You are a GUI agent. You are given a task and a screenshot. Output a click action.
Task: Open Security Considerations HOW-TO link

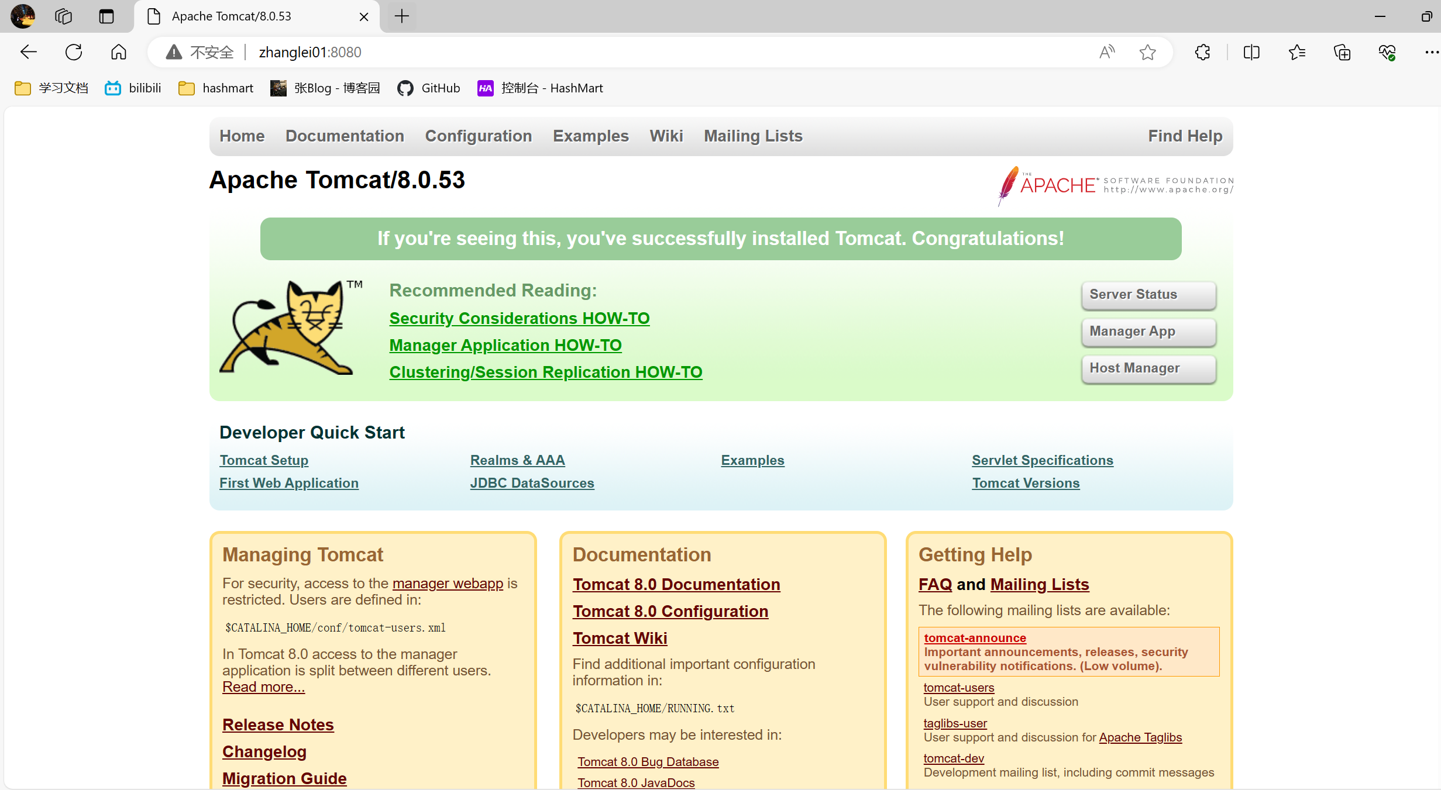click(x=519, y=318)
